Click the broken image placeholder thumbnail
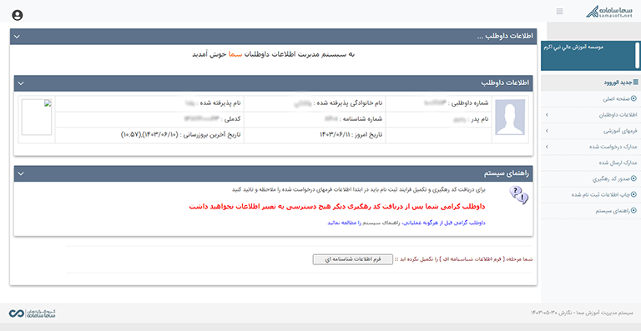This screenshot has height=331, width=641. tap(37, 117)
